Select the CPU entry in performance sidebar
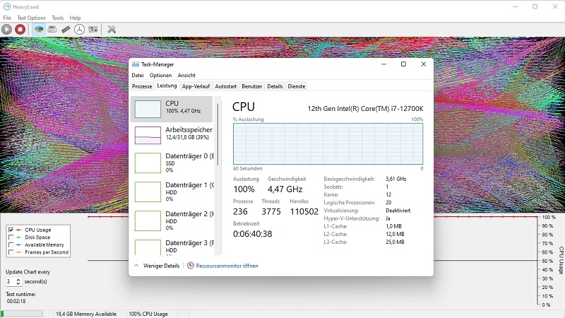Viewport: 565px width, 318px height. point(172,109)
